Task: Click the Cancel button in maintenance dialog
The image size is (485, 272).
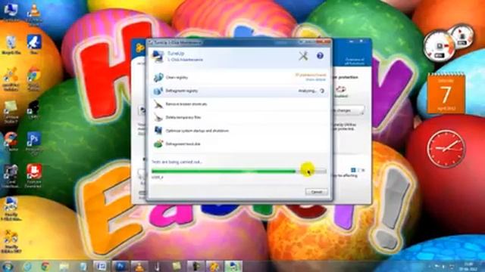Action: [x=316, y=192]
